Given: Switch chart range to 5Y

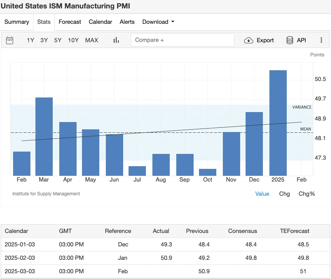Looking at the screenshot, I should [58, 40].
